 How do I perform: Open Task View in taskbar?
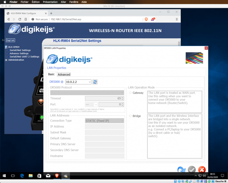click(x=13, y=176)
